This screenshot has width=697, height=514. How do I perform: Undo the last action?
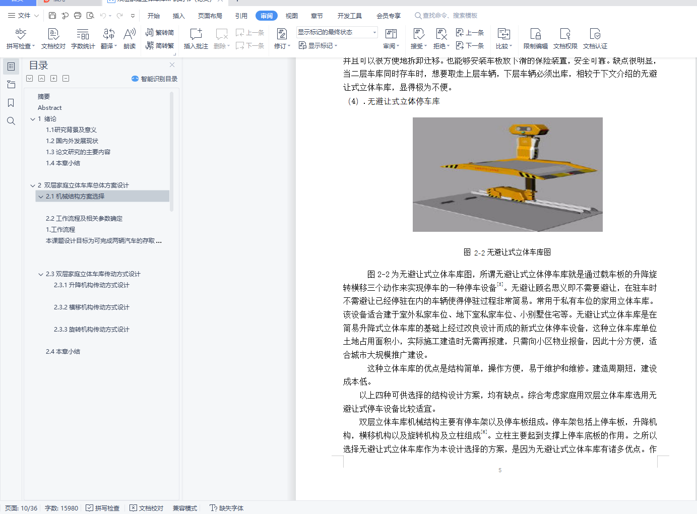[103, 16]
